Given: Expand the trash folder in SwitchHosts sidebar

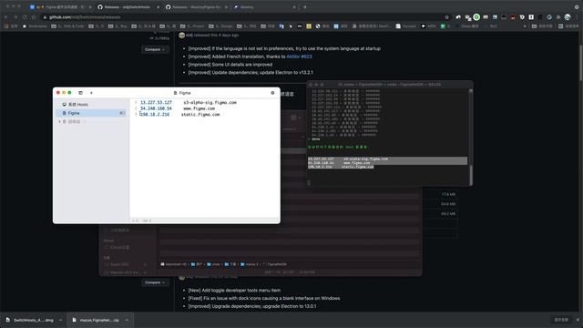Looking at the screenshot, I should pos(59,121).
